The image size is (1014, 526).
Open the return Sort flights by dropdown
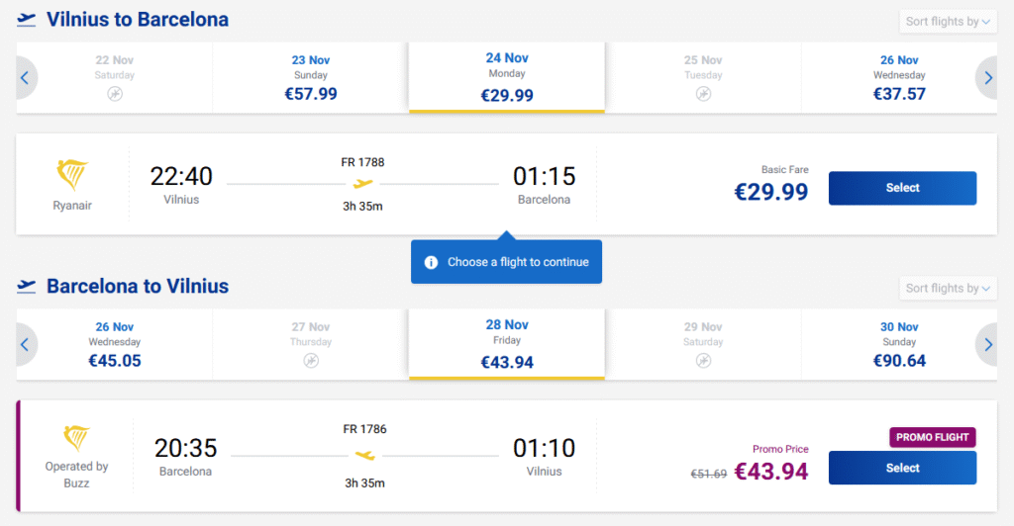click(948, 289)
